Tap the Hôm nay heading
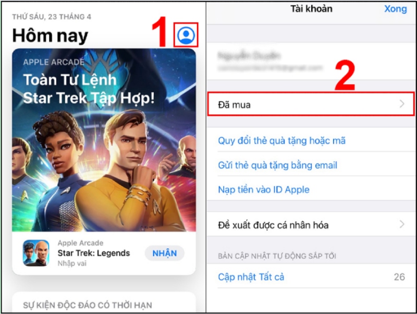This screenshot has height=314, width=417. pyautogui.click(x=50, y=35)
